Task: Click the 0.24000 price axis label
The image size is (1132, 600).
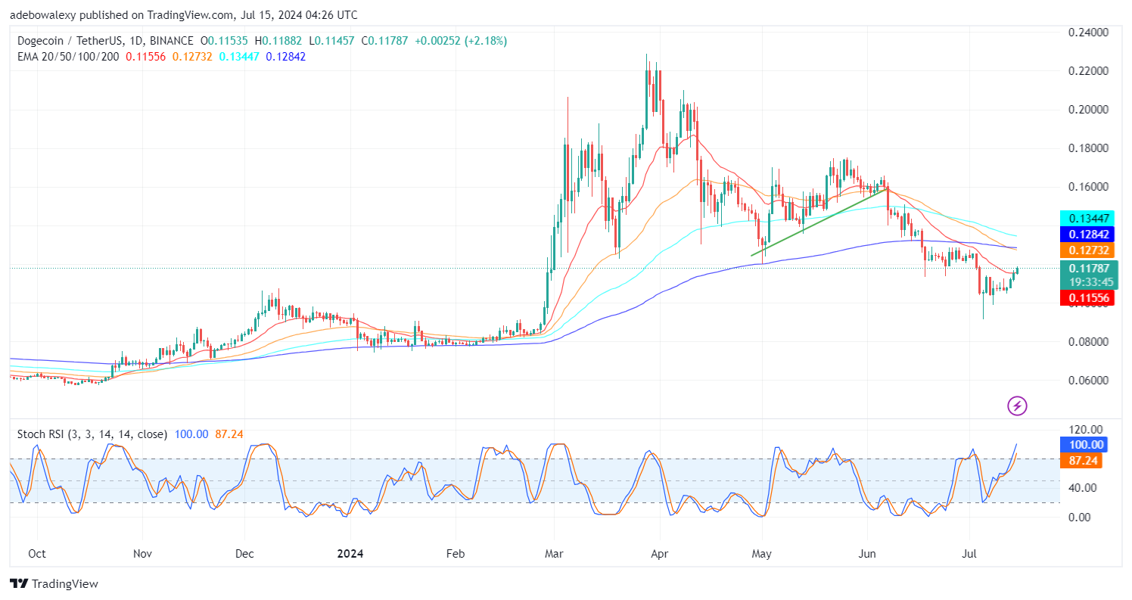Action: click(x=1087, y=33)
